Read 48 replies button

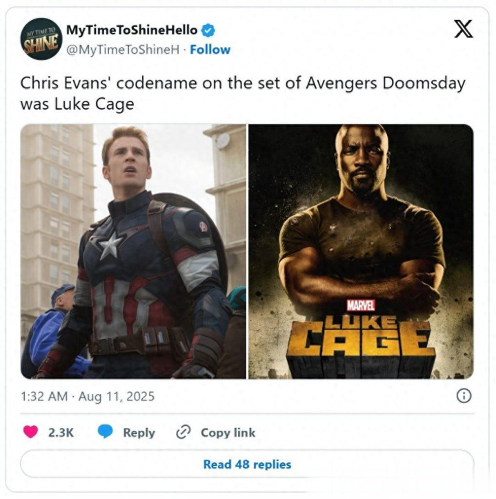(x=247, y=464)
